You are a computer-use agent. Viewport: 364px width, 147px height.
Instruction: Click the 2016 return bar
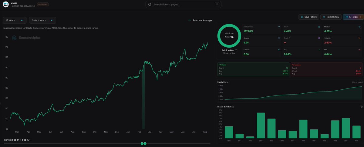pos(261,125)
